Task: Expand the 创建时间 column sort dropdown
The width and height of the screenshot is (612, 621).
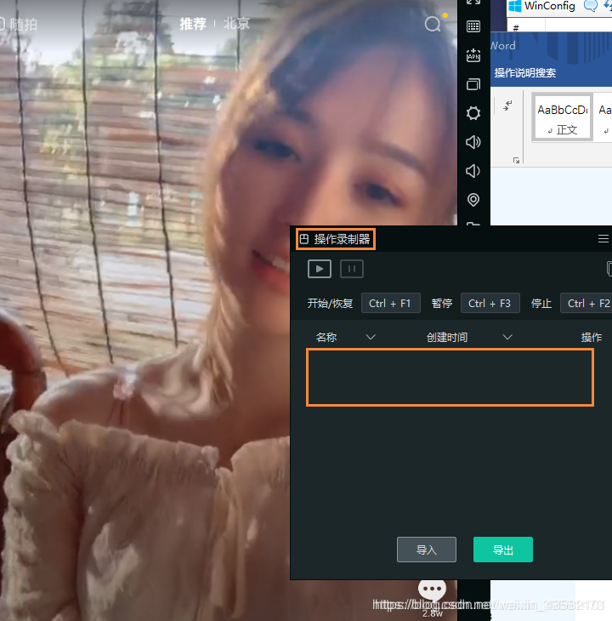Action: [x=507, y=337]
